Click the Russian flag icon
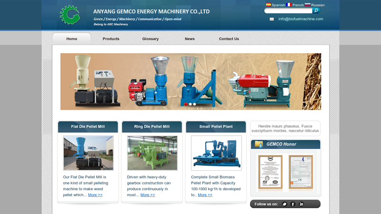381x214 pixels. (x=308, y=5)
